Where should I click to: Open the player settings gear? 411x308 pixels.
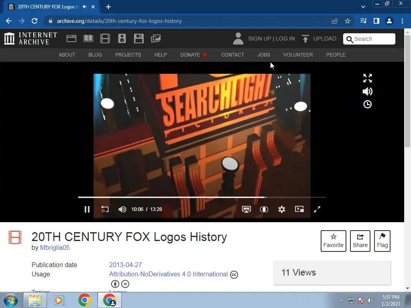281,209
